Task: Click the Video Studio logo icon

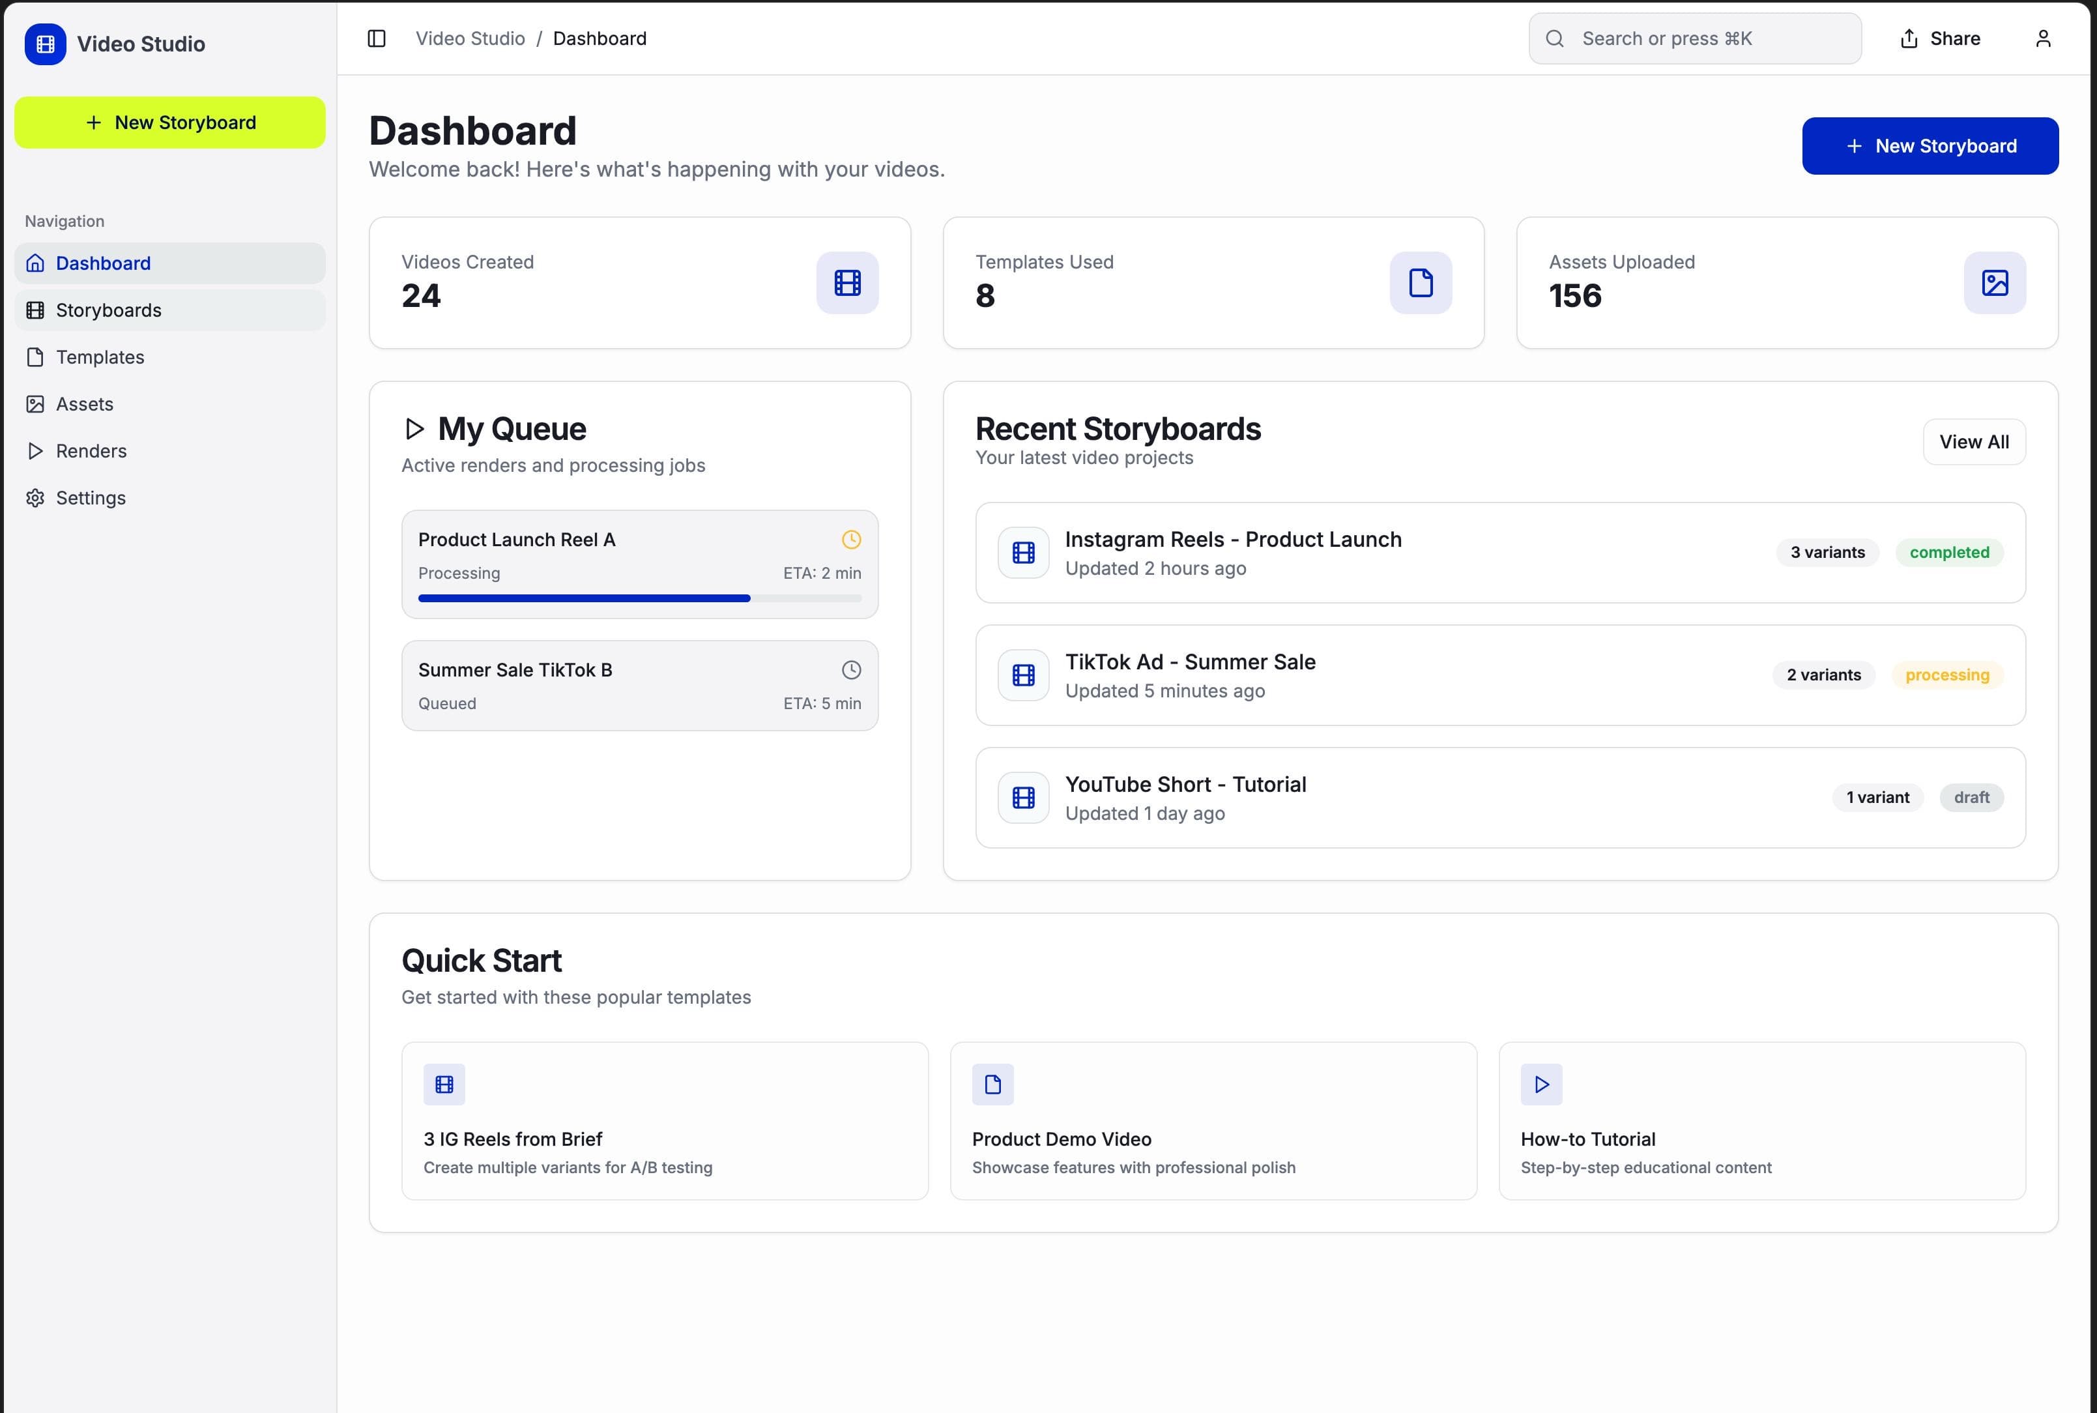Action: click(45, 44)
